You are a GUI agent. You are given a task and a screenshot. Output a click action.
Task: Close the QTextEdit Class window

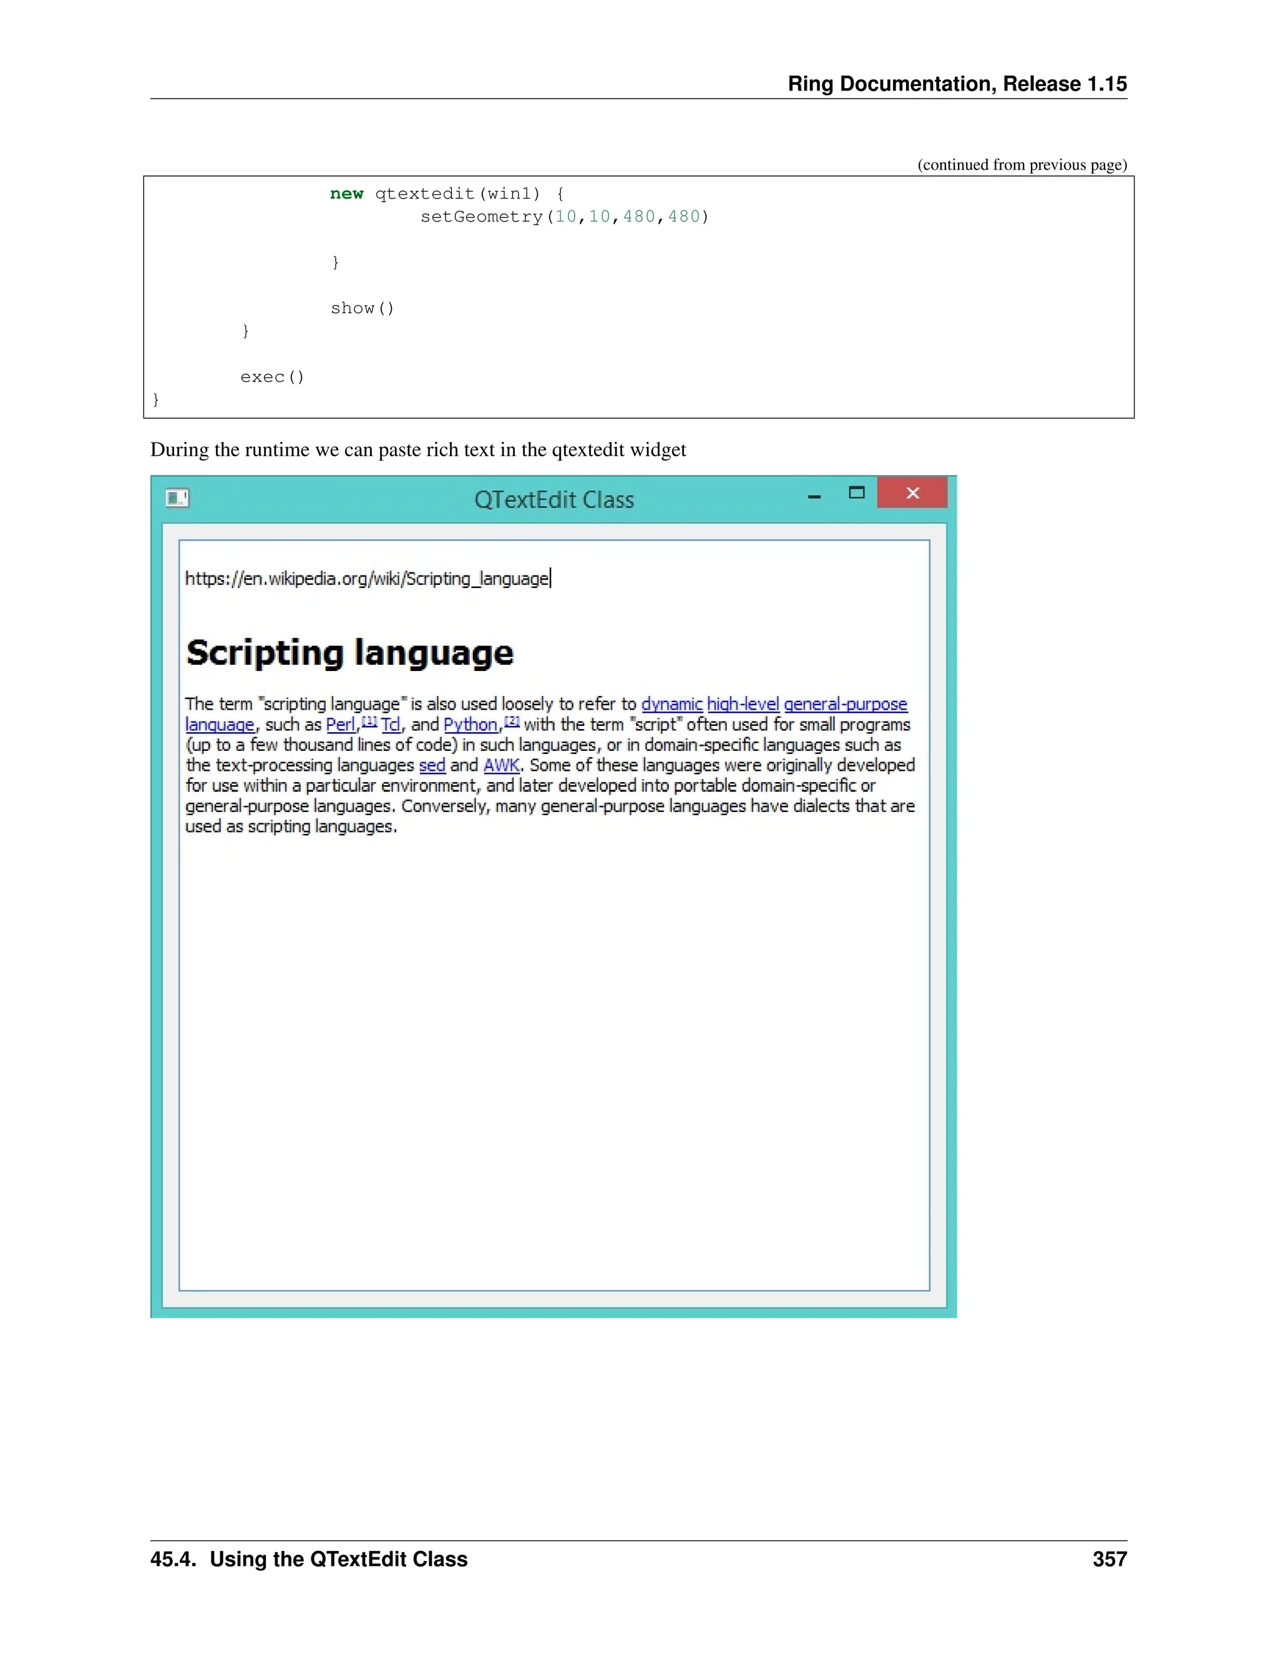[912, 493]
